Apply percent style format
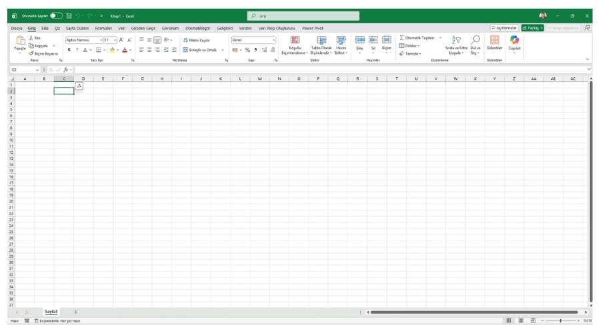The image size is (600, 333). click(247, 50)
